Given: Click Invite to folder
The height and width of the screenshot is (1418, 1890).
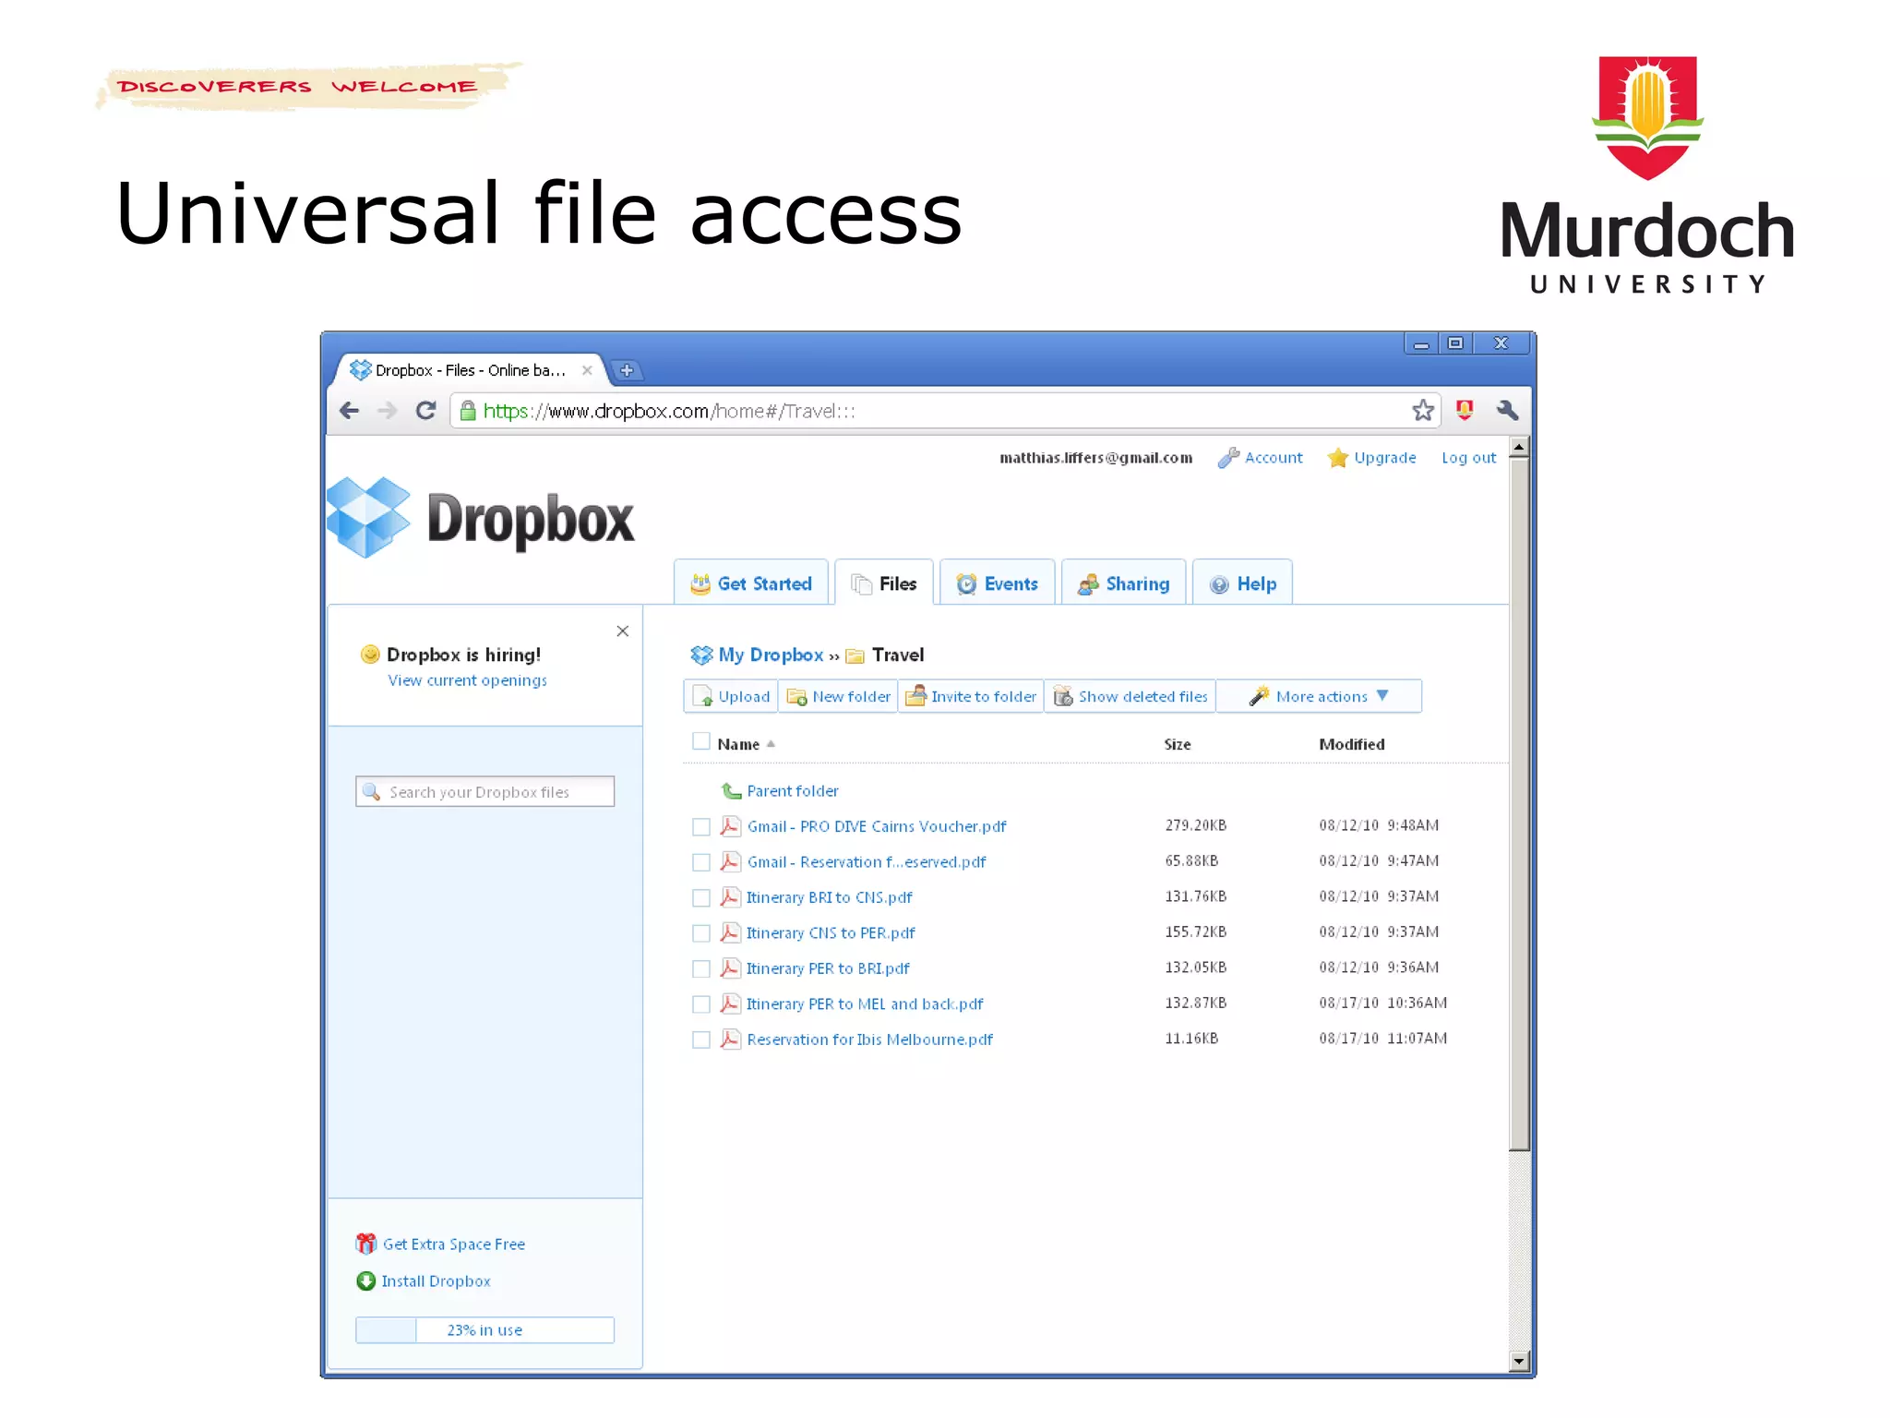Looking at the screenshot, I should [971, 696].
